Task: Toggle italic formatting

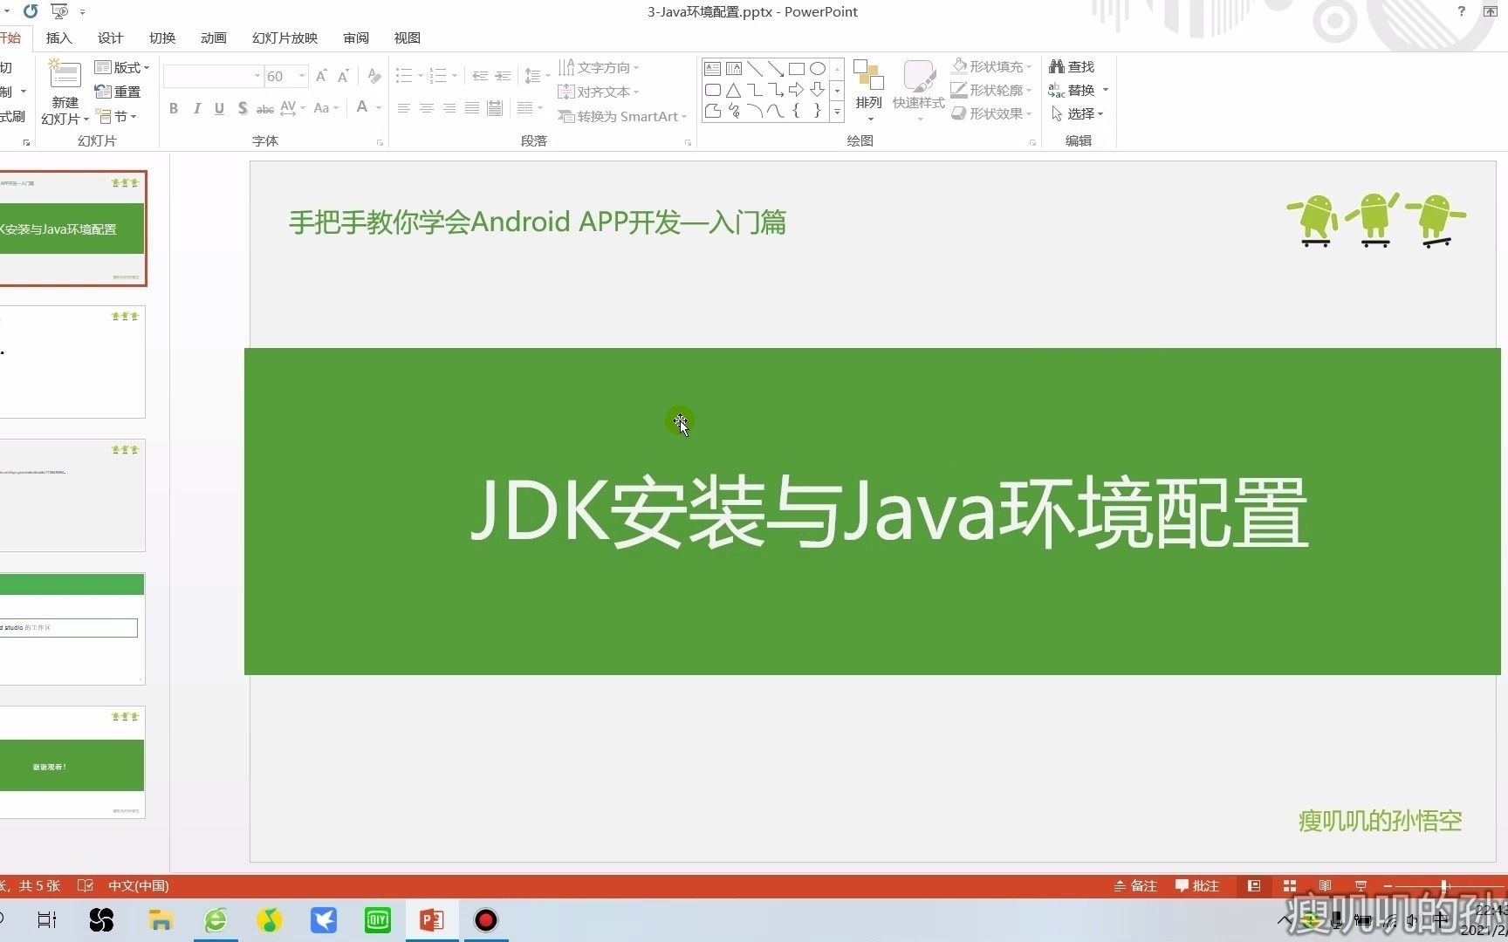Action: click(x=196, y=108)
